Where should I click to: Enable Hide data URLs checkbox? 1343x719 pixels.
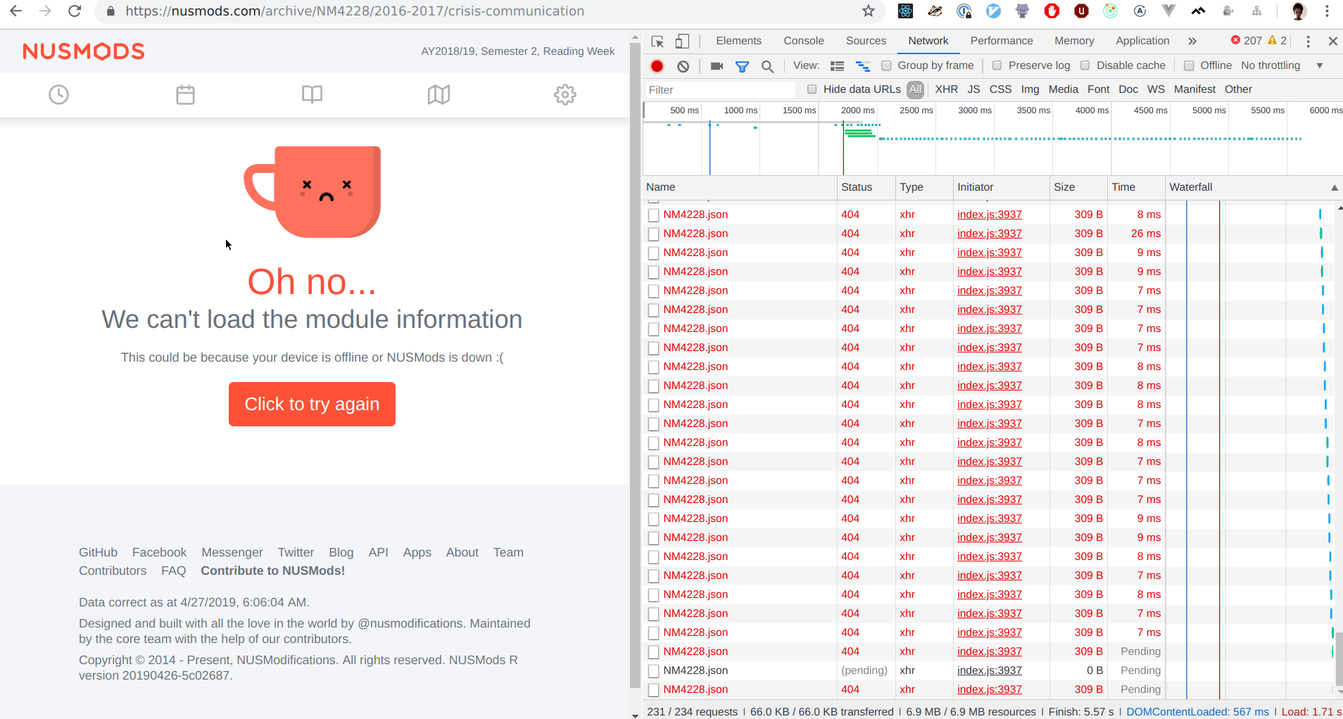click(x=812, y=89)
